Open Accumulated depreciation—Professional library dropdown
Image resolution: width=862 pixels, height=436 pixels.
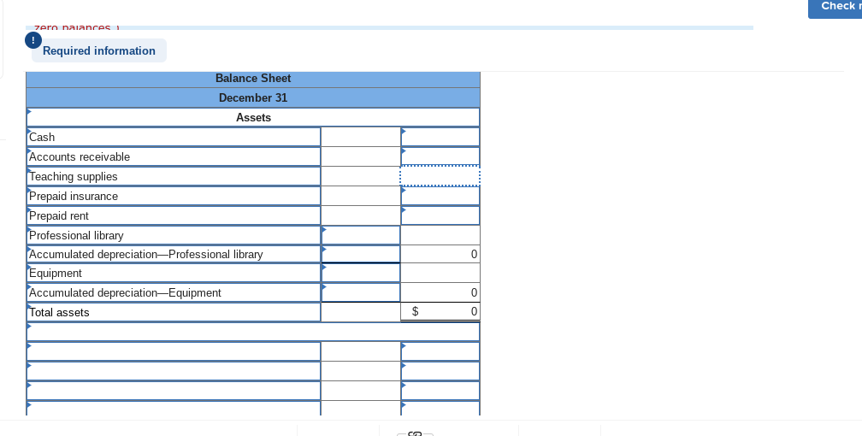174,255
